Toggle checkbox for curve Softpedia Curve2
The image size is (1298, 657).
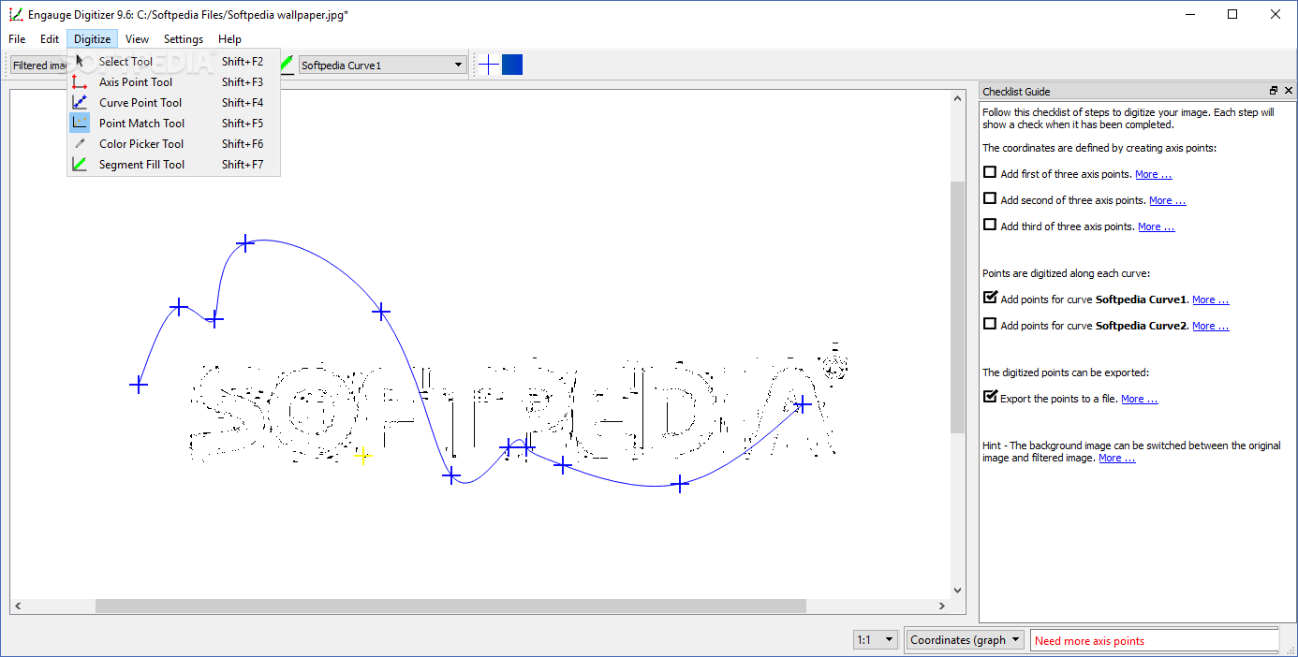click(x=990, y=324)
